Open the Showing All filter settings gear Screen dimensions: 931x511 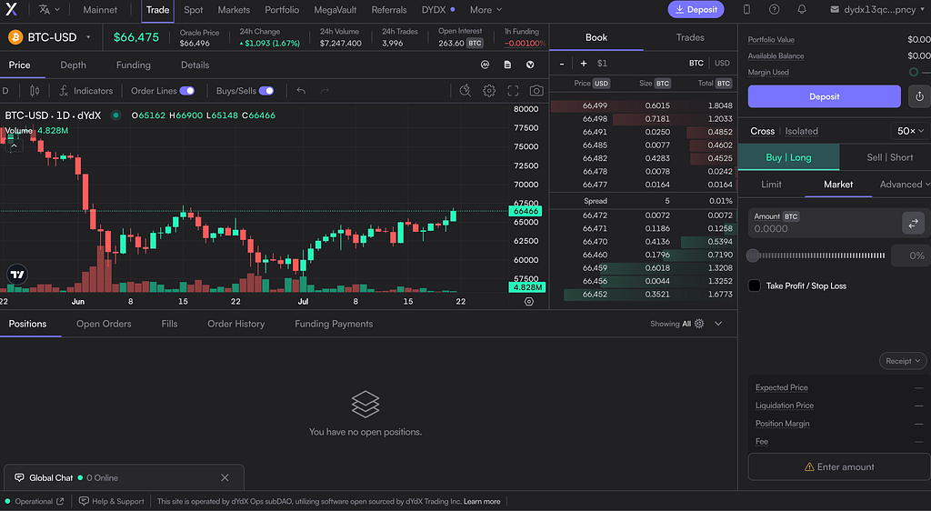tap(699, 324)
